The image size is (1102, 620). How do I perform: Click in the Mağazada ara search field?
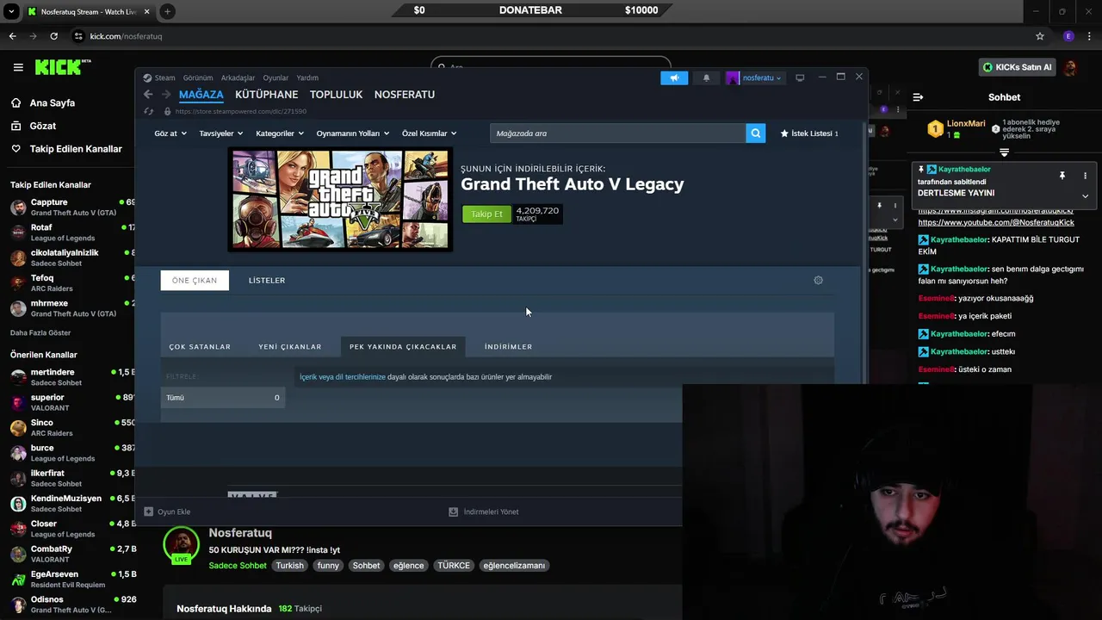point(617,133)
